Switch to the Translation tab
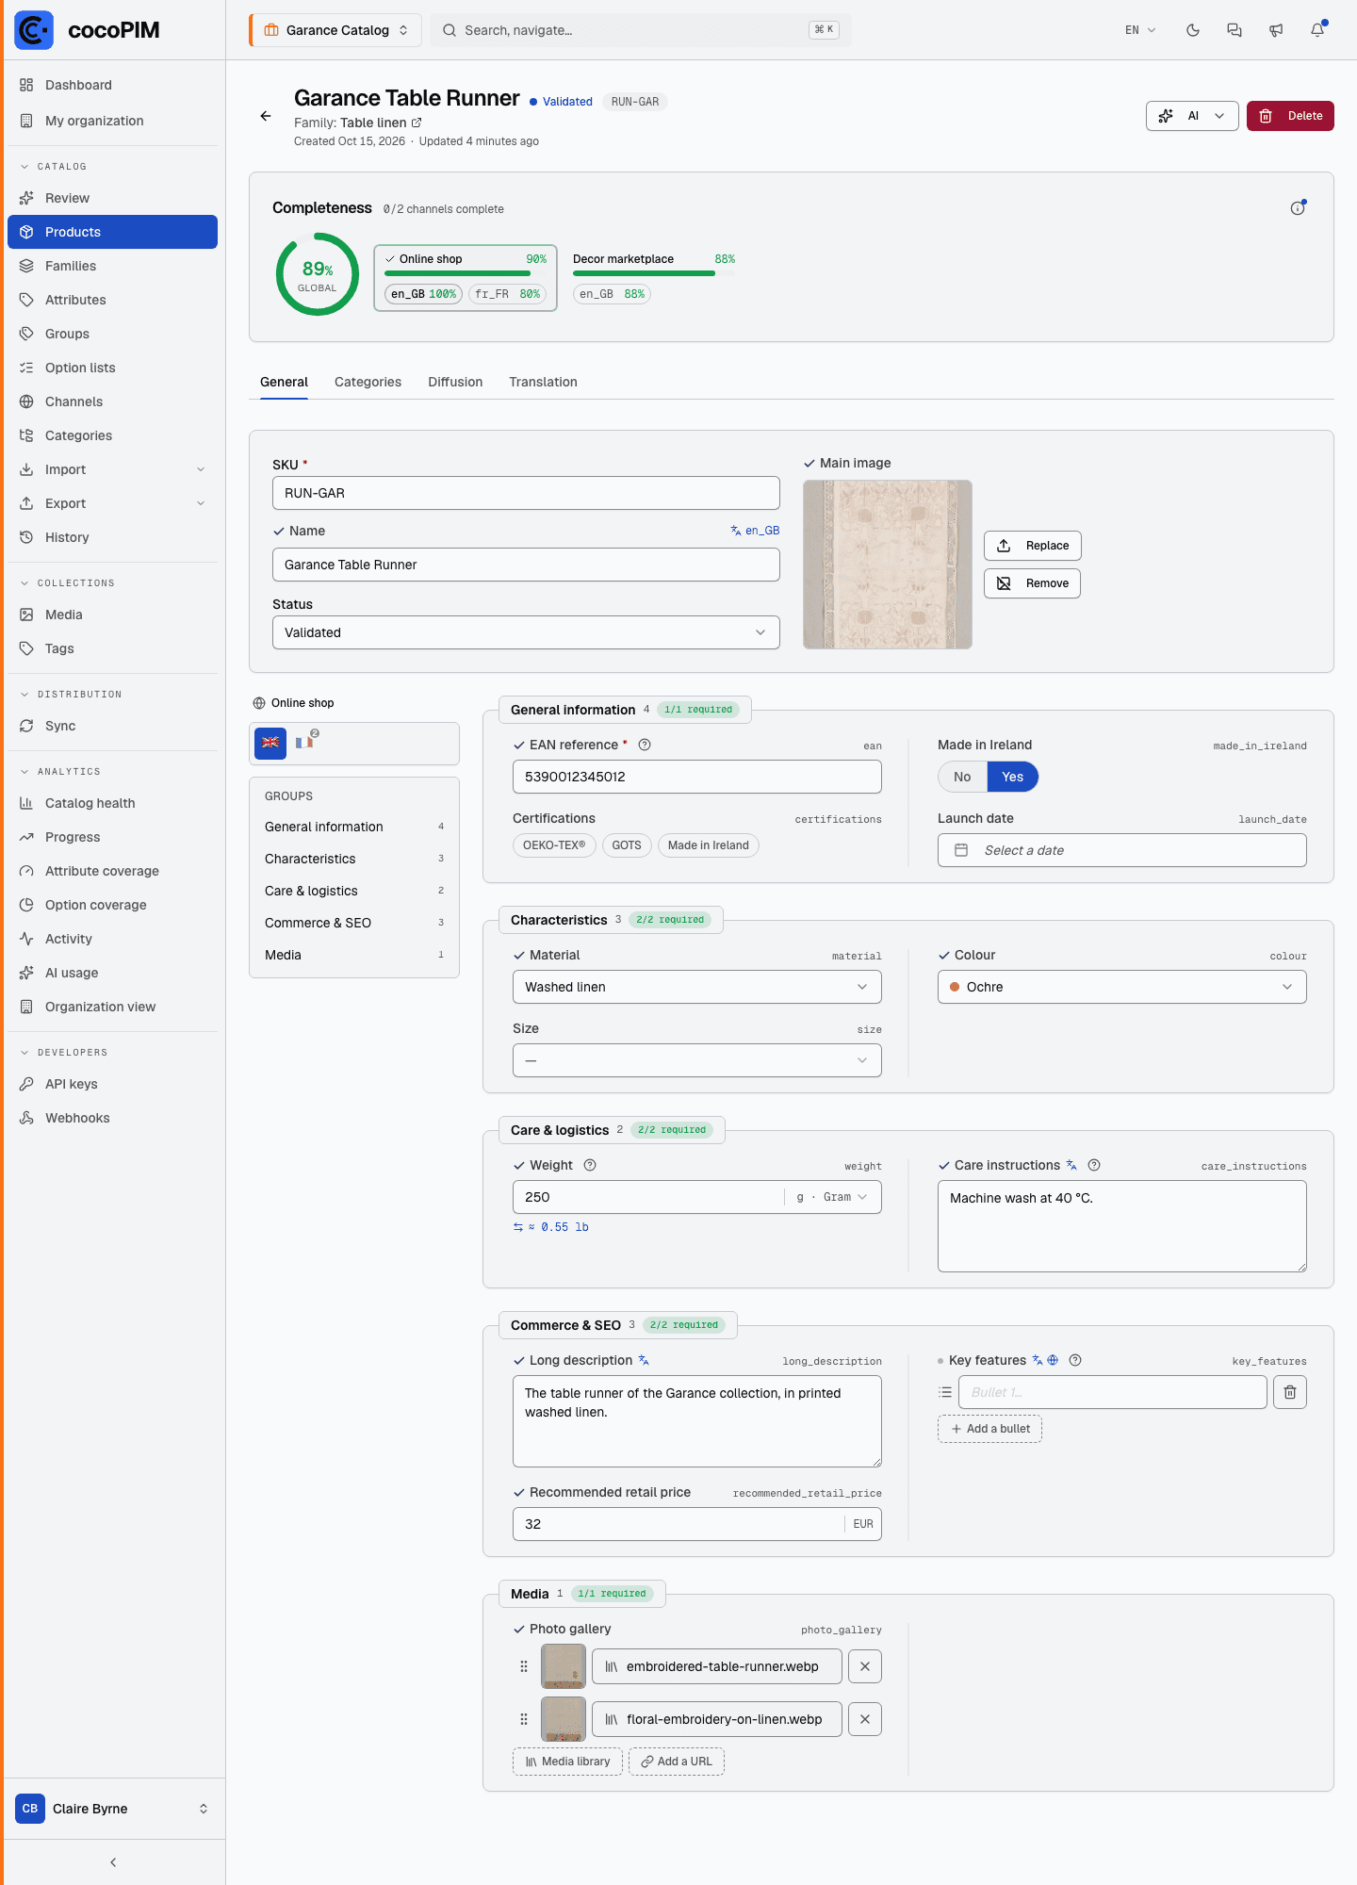The width and height of the screenshot is (1357, 1885). [x=543, y=382]
